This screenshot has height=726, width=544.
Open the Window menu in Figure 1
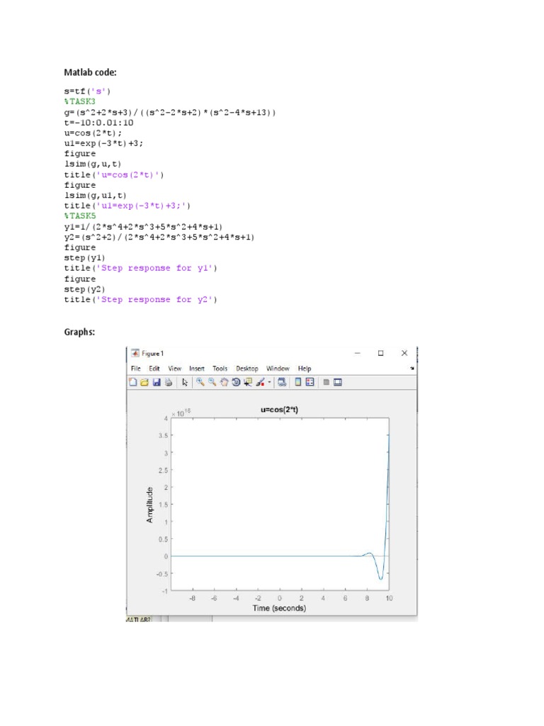tap(278, 369)
